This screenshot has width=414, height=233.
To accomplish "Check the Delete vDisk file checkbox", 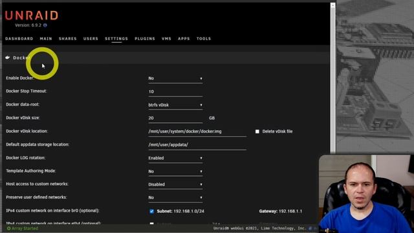I will [x=257, y=131].
